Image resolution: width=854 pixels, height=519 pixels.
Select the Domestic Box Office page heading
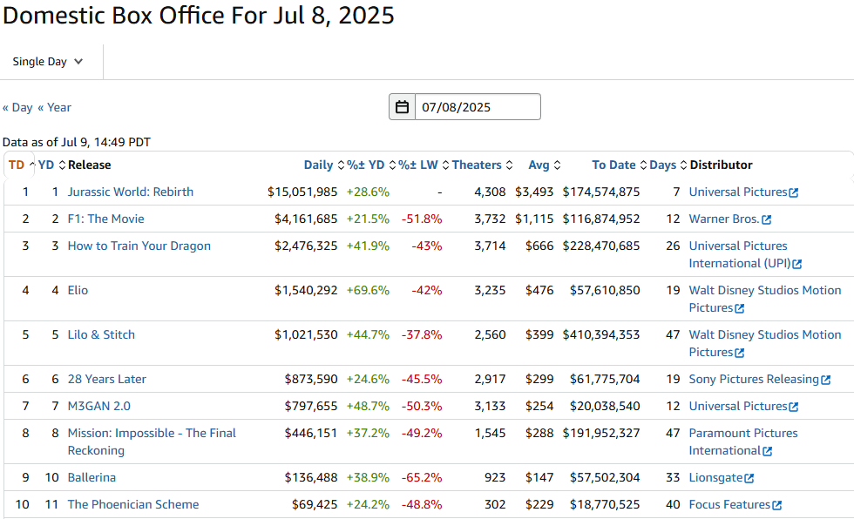(x=199, y=15)
